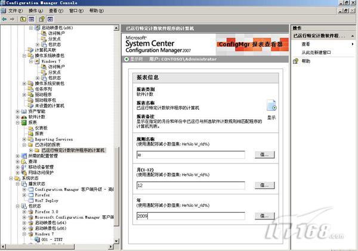358x251 pixels.
Task: Click into the year input field with 2009
Action: [x=191, y=216]
